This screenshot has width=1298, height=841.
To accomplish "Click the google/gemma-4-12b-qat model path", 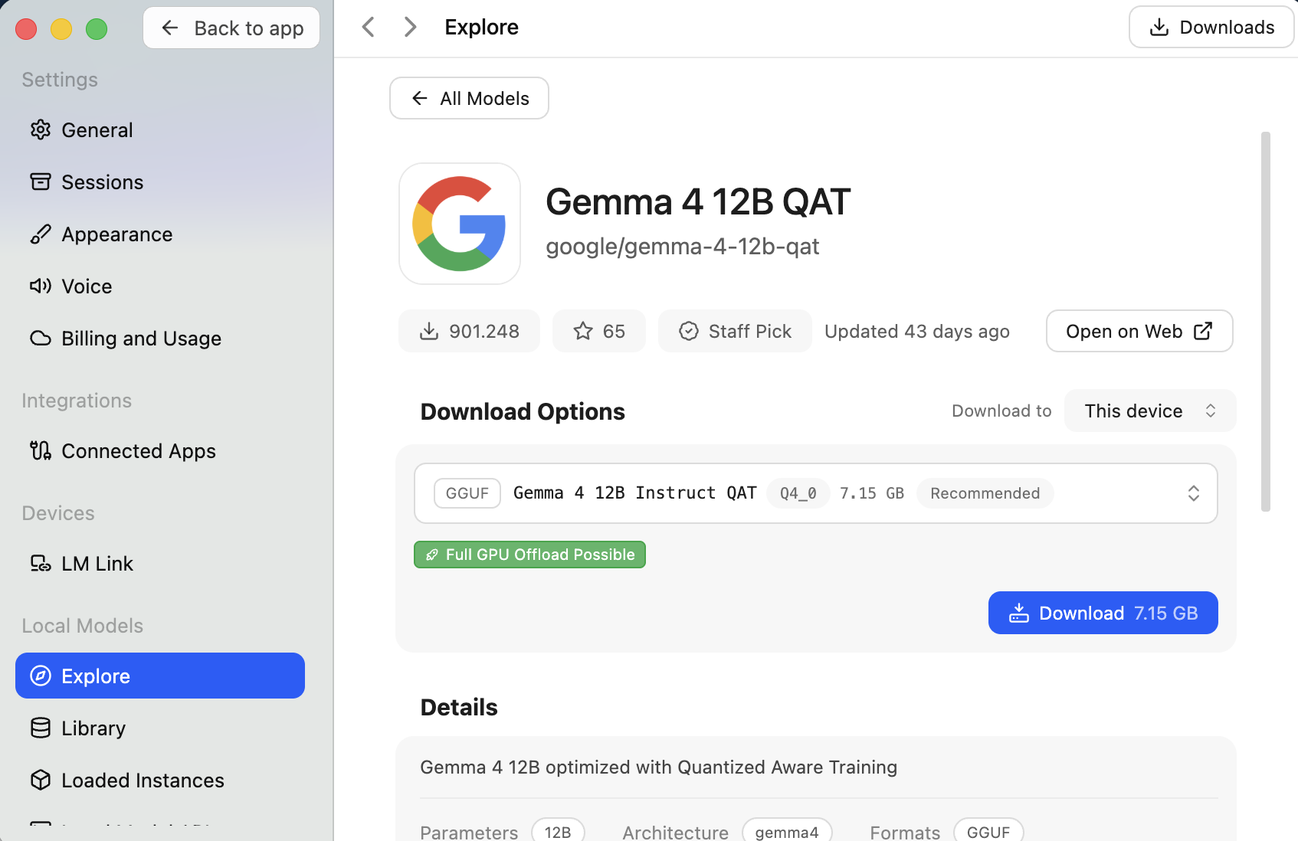I will pyautogui.click(x=683, y=247).
